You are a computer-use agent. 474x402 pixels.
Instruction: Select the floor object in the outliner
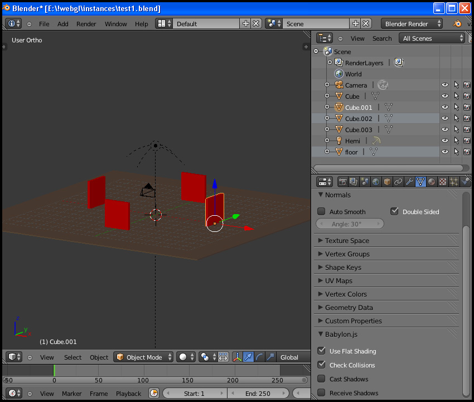point(351,152)
